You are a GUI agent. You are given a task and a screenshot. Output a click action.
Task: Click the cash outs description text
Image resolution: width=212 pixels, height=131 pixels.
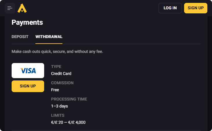coord(57,52)
